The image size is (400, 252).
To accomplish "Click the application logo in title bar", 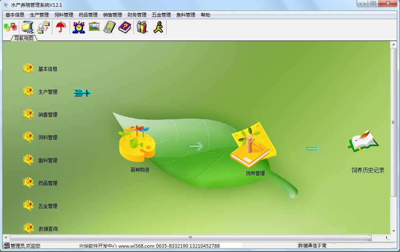I will click(x=6, y=5).
